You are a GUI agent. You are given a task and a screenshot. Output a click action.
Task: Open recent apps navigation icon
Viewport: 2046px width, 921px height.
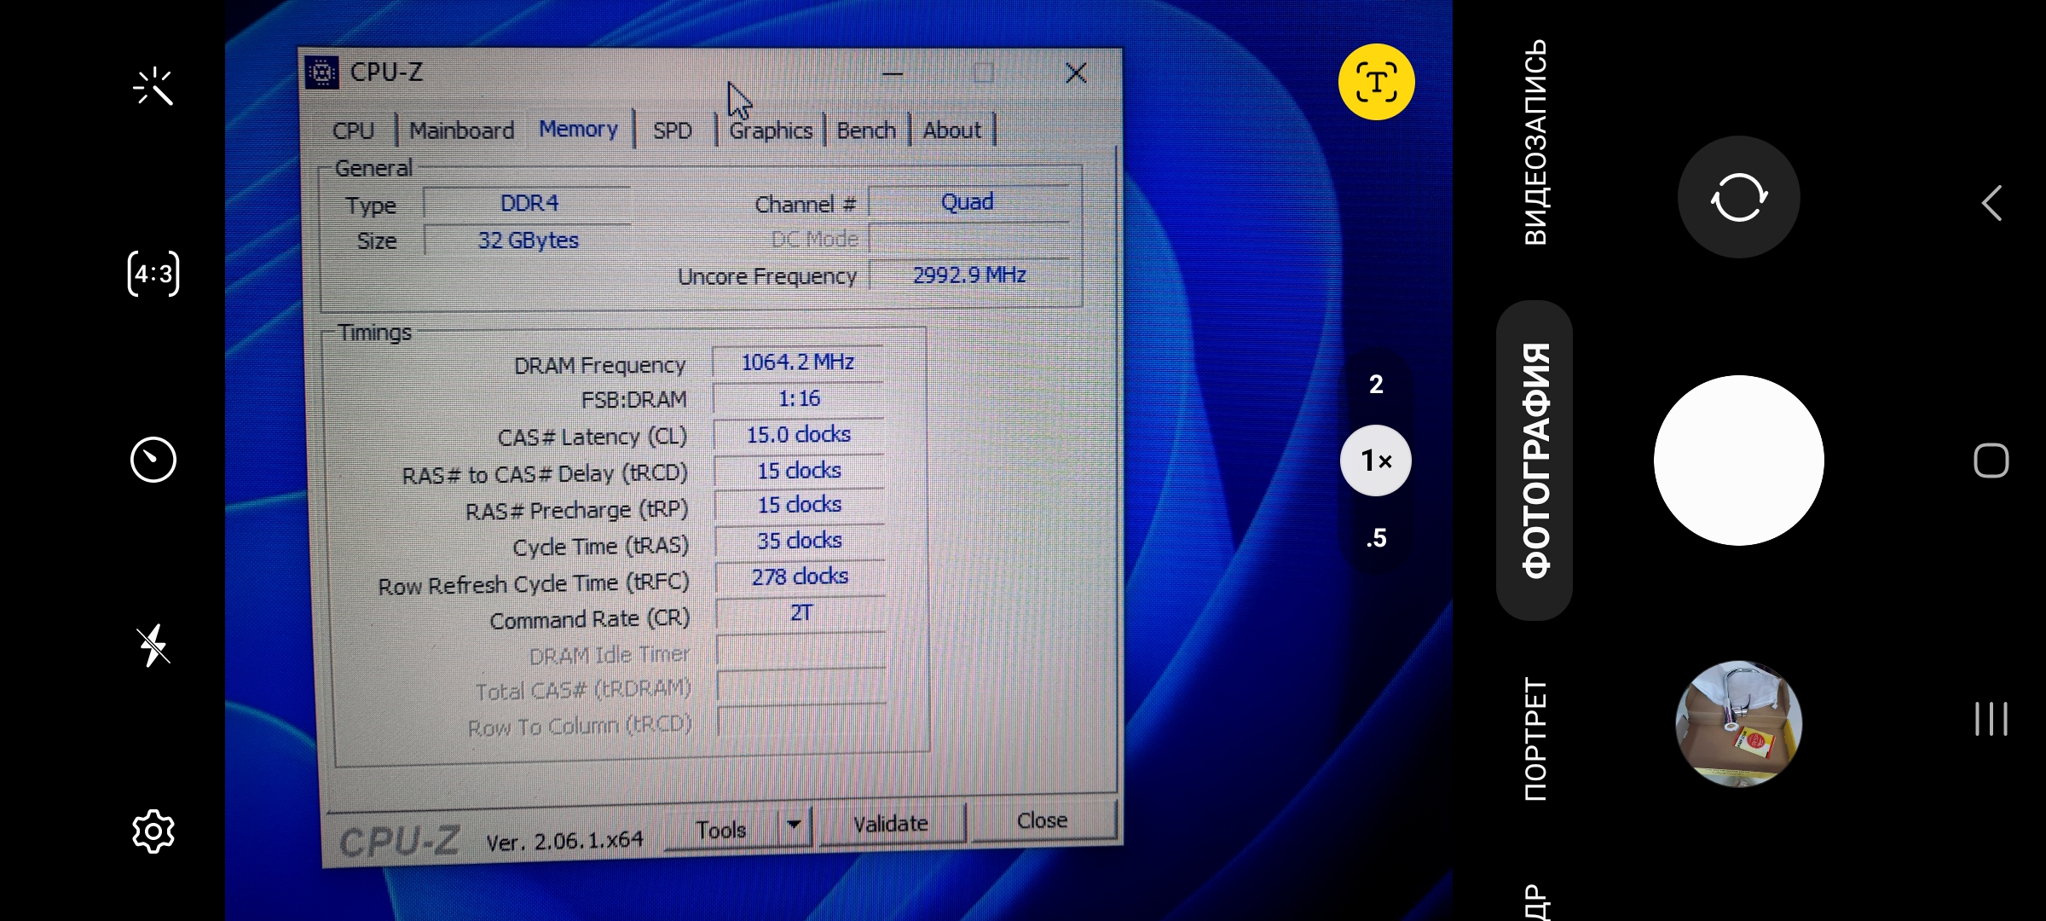click(x=1991, y=719)
